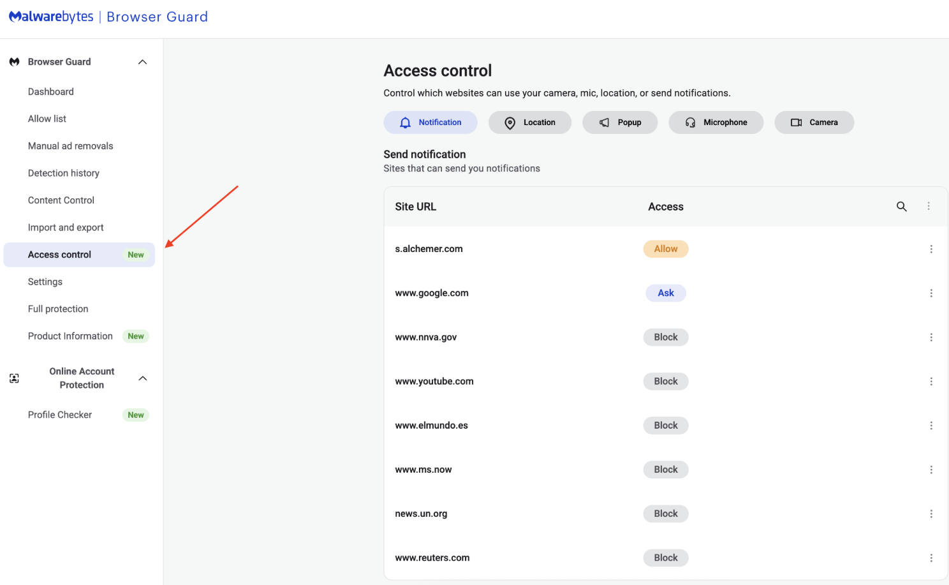Switch to the Popup permission tab
The width and height of the screenshot is (949, 585).
[x=619, y=122]
